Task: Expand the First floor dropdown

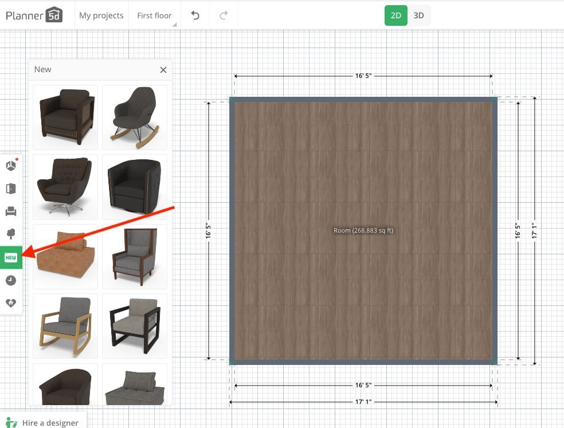Action: [x=155, y=15]
